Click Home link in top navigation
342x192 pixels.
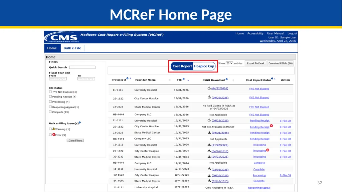point(239,33)
